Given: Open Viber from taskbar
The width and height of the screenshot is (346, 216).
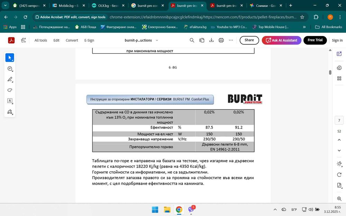Looking at the screenshot, I should [191, 209].
